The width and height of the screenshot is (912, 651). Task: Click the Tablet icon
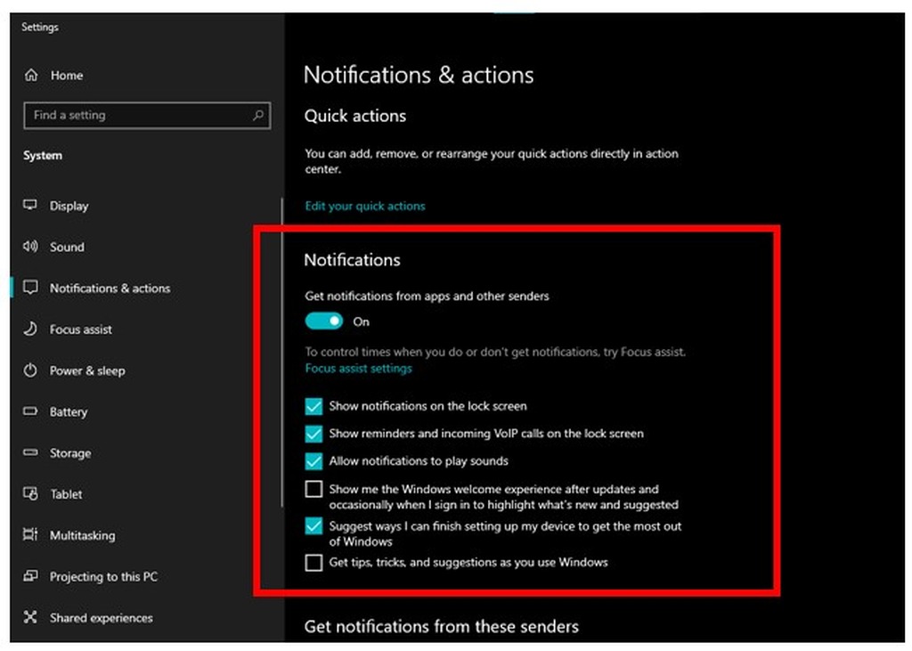pos(30,493)
